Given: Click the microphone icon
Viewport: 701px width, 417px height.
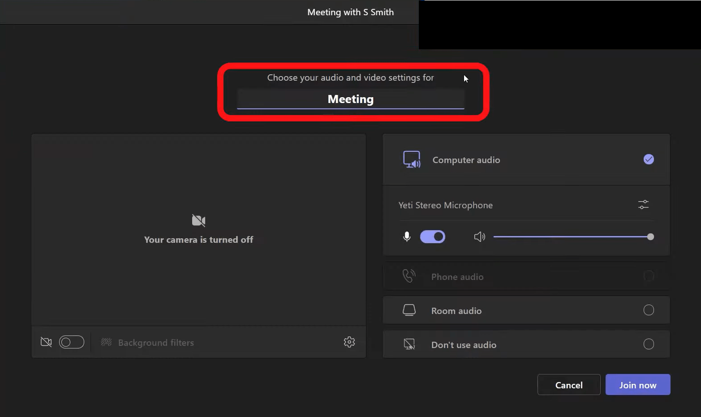Looking at the screenshot, I should [x=407, y=236].
